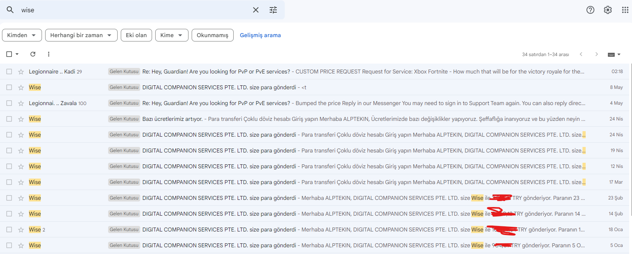Screen dimensions: 632x254
Task: Open 'Herhangi bir zaman' dropdown
Action: pyautogui.click(x=81, y=35)
